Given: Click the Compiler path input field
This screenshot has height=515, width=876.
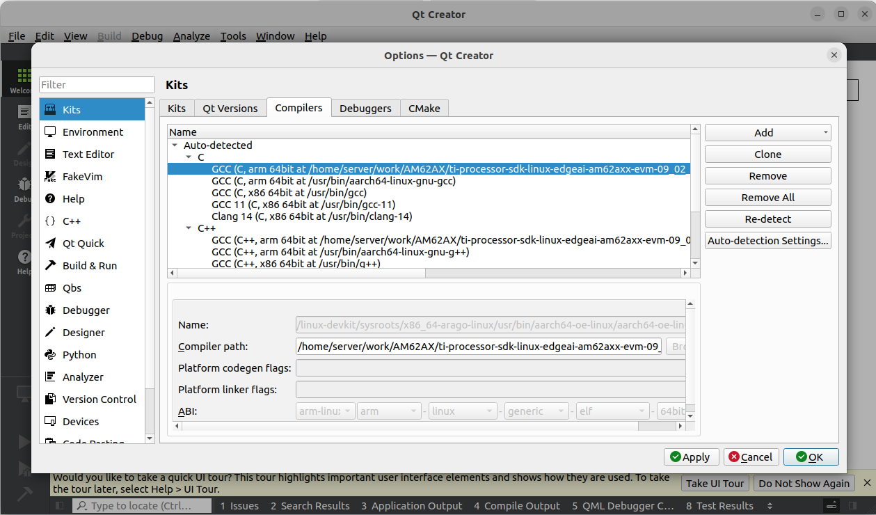Looking at the screenshot, I should (479, 347).
